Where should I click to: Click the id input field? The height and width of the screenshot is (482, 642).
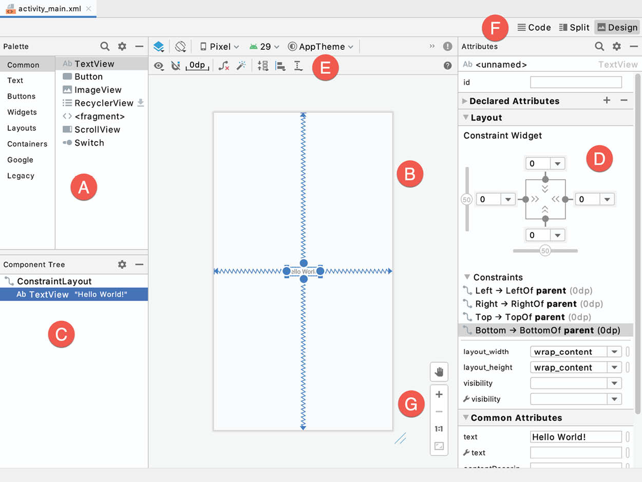[576, 82]
